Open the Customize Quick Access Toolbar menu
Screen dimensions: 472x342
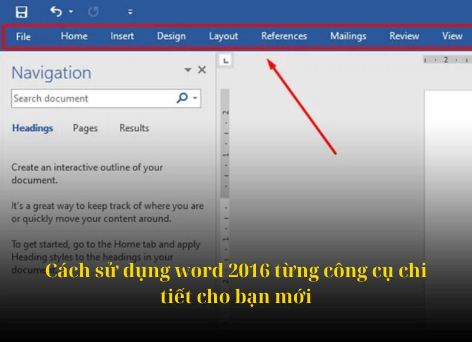(129, 11)
